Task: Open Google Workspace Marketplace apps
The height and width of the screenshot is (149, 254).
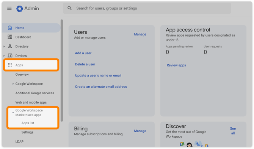Action: click(29, 113)
